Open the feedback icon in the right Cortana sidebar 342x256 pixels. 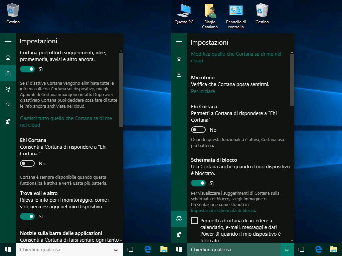point(179,235)
